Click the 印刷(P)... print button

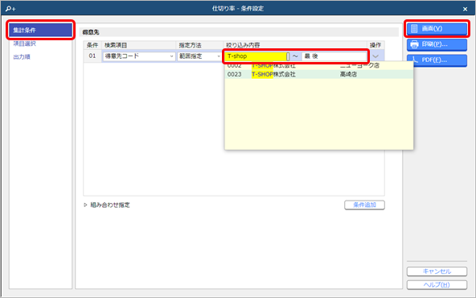(437, 44)
